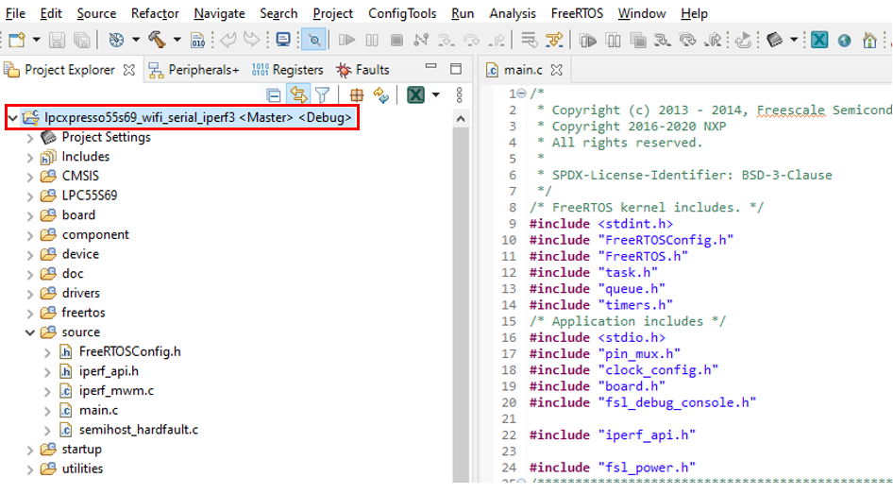Click the blue monitor console icon
Viewport: 893px width, 494px height.
283,40
